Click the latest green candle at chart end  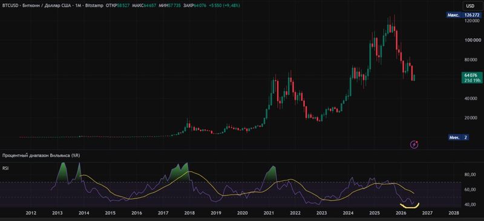[414, 78]
